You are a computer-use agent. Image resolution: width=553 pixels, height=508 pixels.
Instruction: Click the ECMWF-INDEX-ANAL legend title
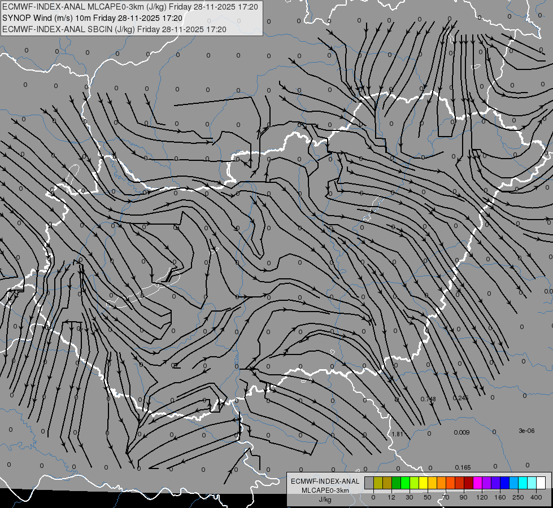(325, 481)
